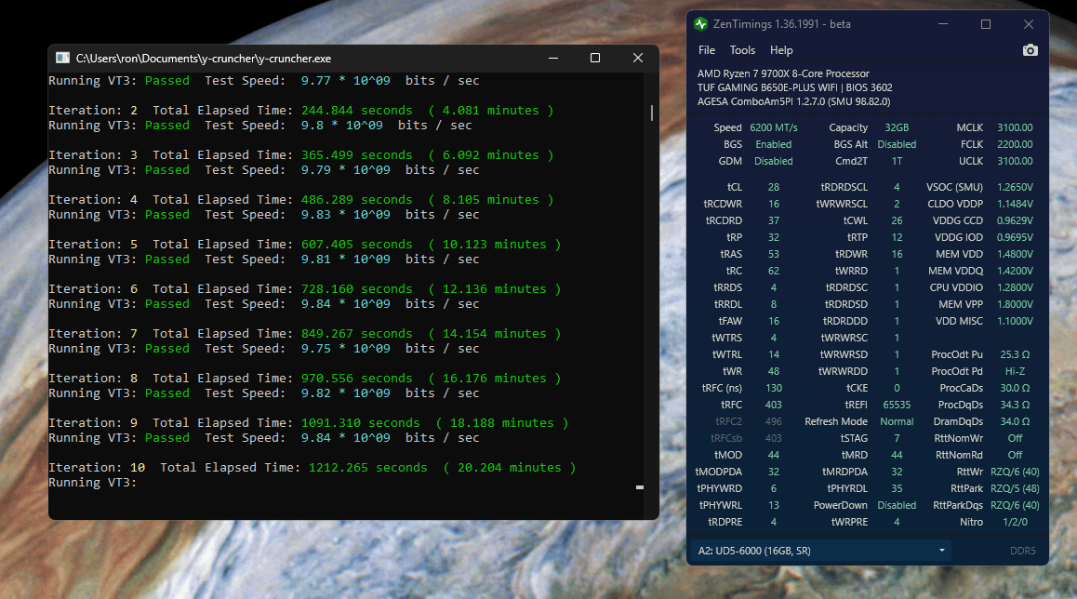Minimize the ZenTimings window
This screenshot has height=599, width=1077.
click(942, 24)
